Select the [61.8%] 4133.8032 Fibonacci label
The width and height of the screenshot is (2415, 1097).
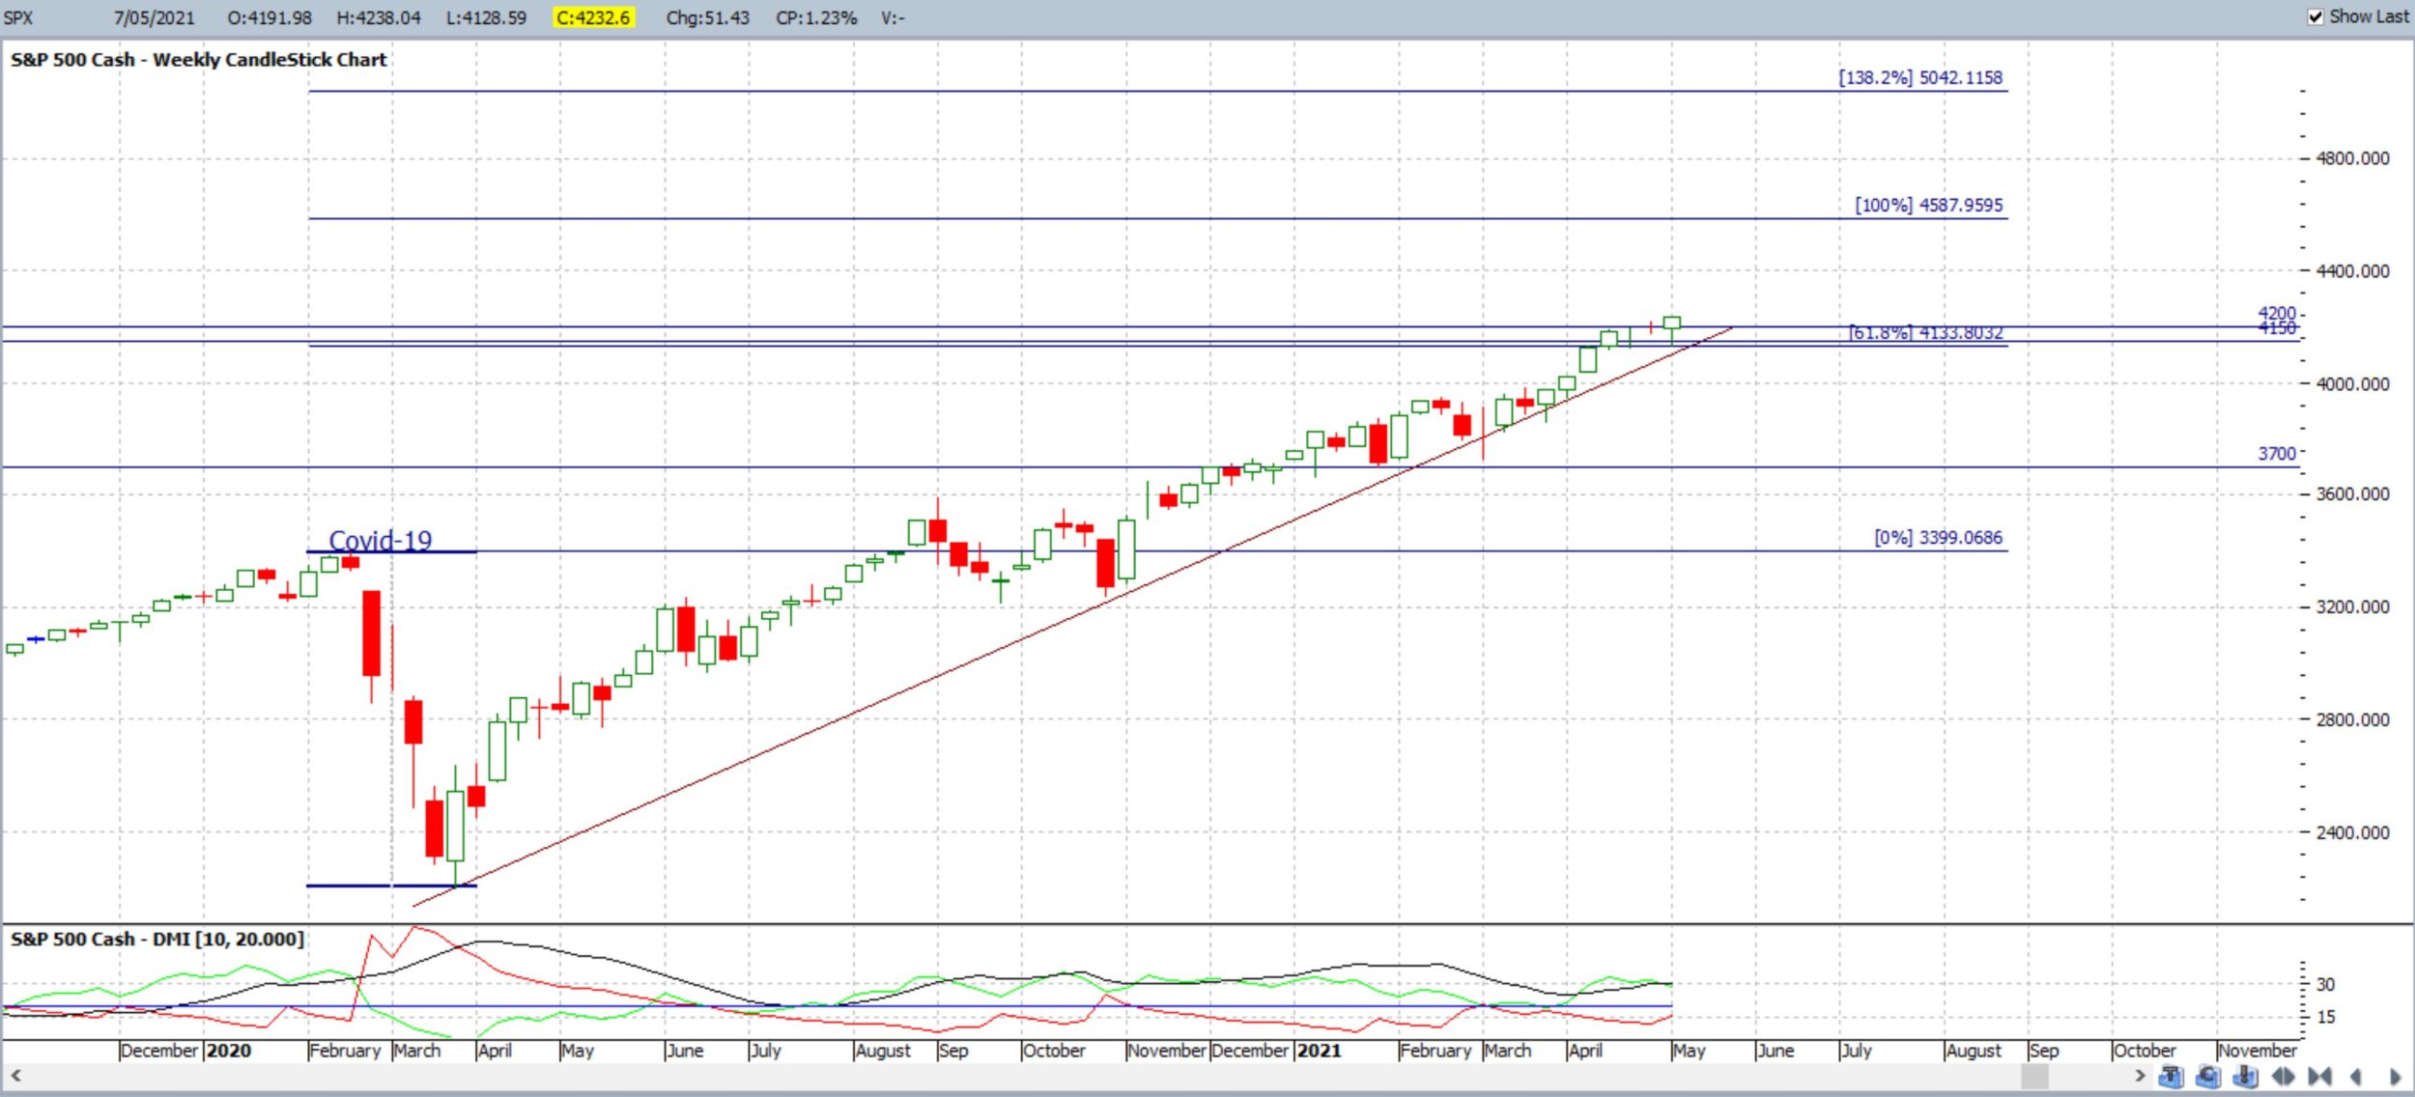click(x=1926, y=332)
